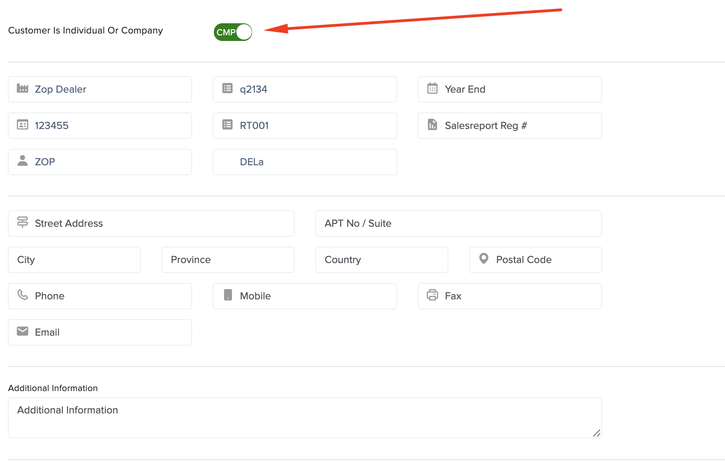Click the factory icon beside Zop Dealer
The width and height of the screenshot is (725, 473).
click(x=22, y=88)
